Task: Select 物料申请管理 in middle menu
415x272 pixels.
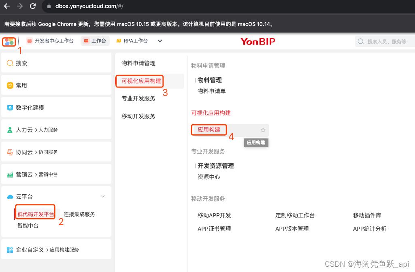Action: [138, 63]
